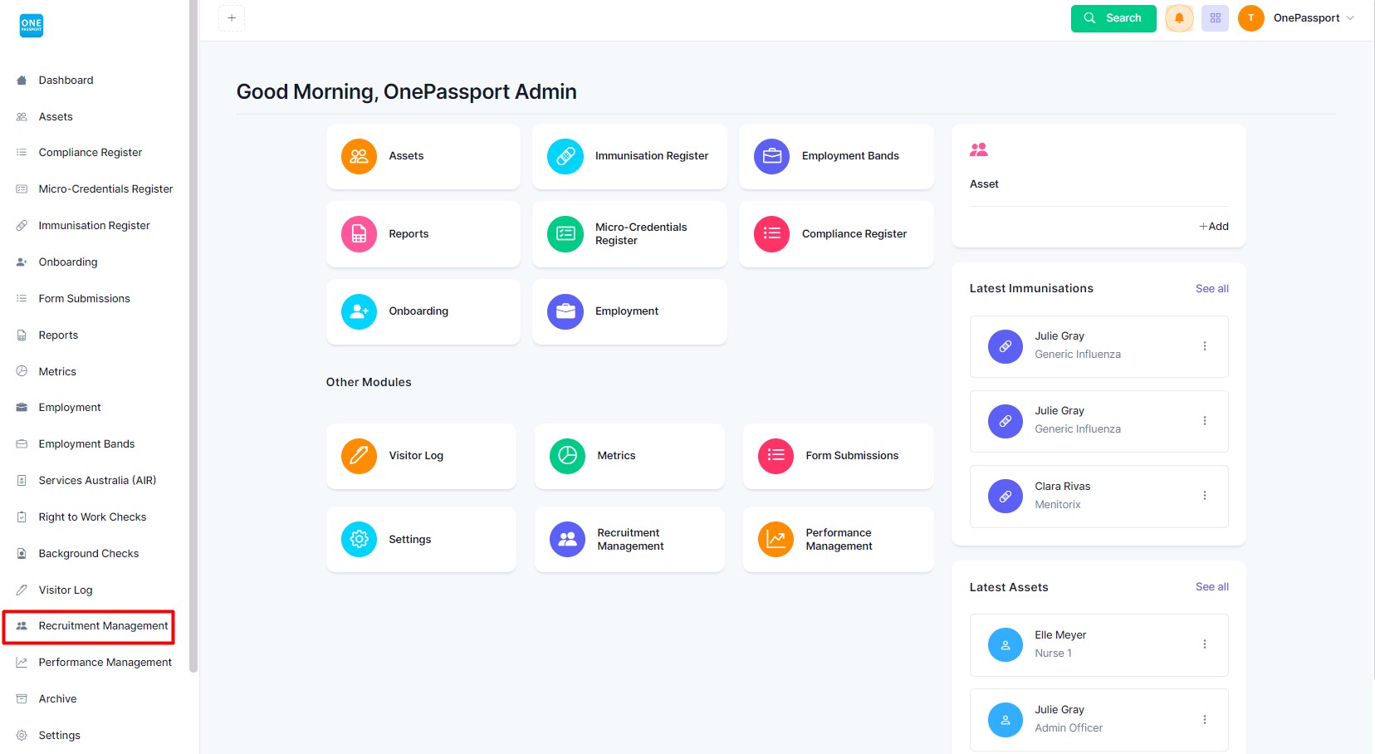Viewport: 1375px width, 754px height.
Task: Open Reports in the sidebar
Action: pyautogui.click(x=58, y=335)
